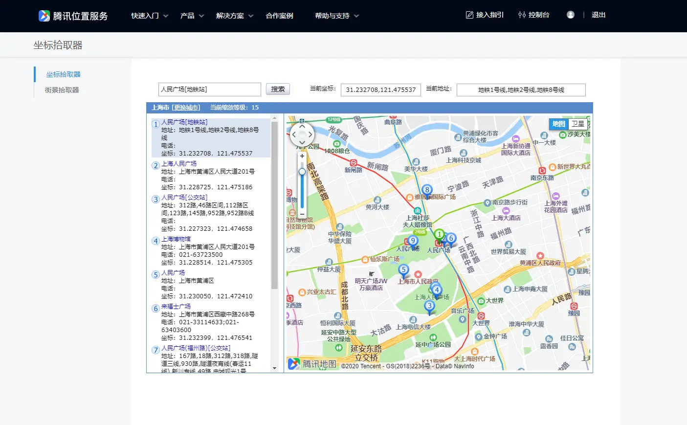687x425 pixels.
Task: Pan the map up with the arrow control
Action: click(302, 126)
